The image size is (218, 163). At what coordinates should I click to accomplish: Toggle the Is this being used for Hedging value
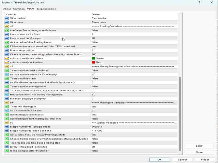(x=134, y=151)
